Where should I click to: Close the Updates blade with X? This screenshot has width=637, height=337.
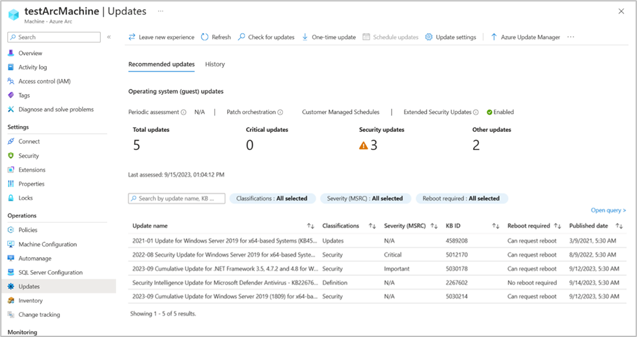(x=621, y=11)
